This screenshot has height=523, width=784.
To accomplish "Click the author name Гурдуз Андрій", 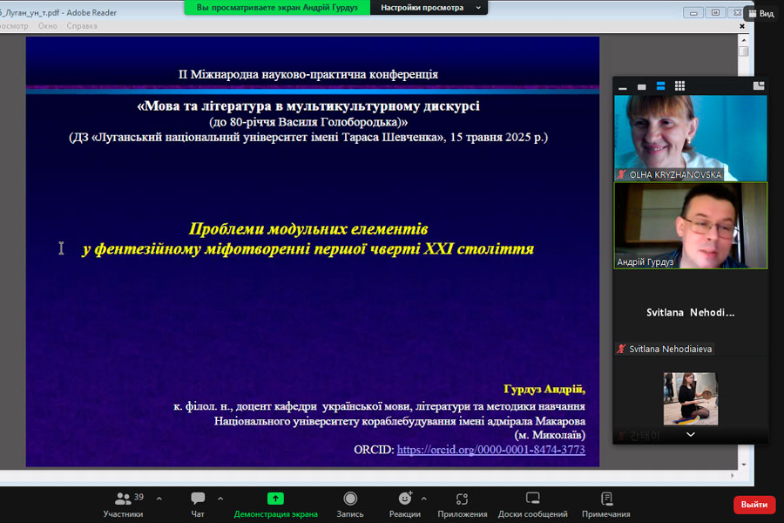I will coord(544,389).
